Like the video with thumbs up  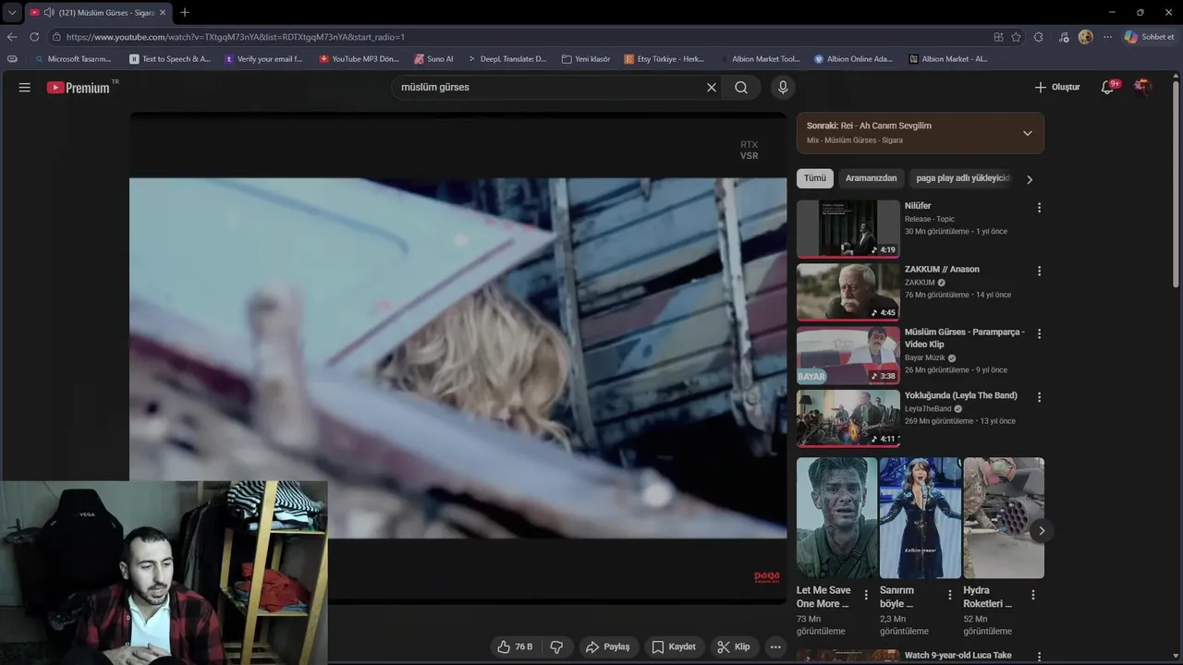515,647
